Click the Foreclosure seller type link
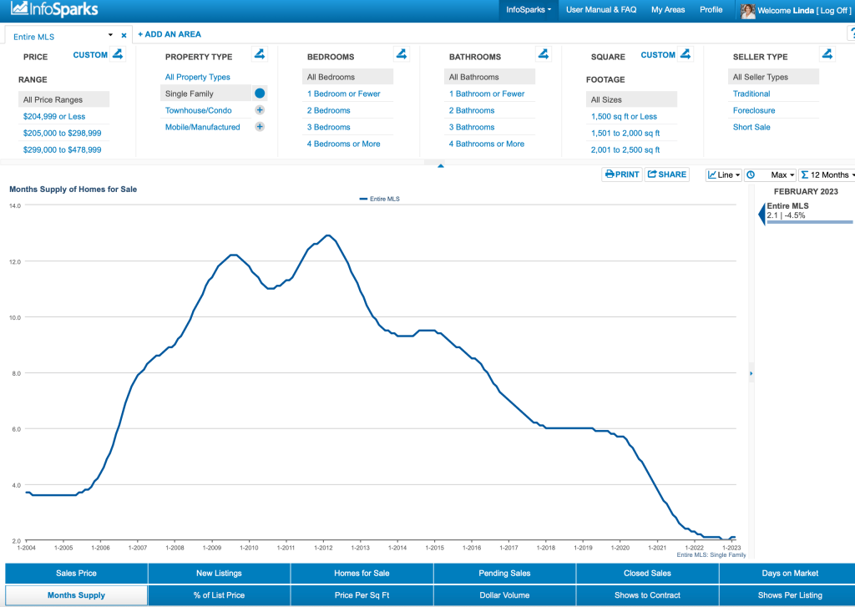Screen dimensions: 855x607 pos(753,110)
